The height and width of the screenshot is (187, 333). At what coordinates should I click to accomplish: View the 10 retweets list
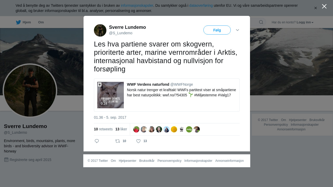[103, 129]
